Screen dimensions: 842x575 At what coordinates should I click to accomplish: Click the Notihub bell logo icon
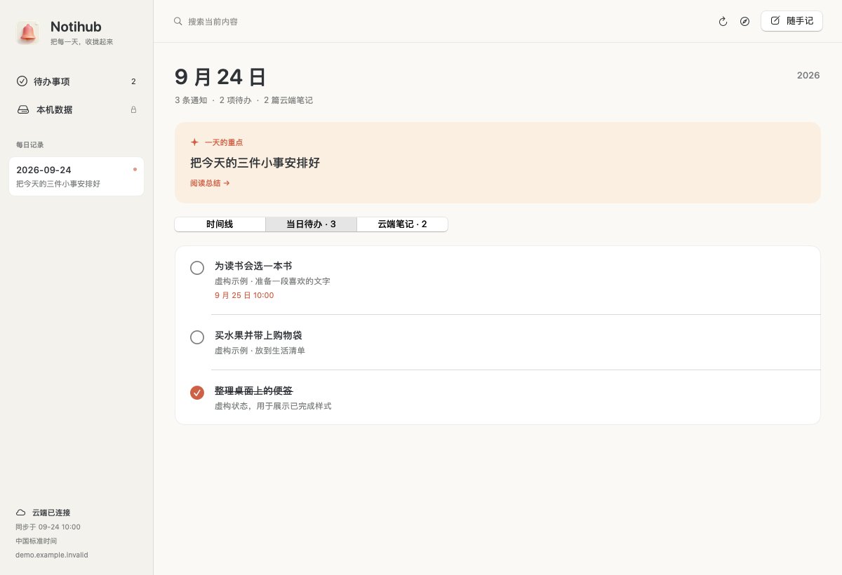(28, 33)
